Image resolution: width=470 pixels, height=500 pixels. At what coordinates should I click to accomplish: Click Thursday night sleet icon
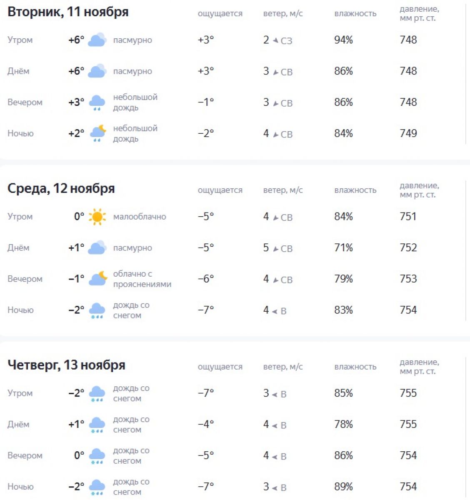click(97, 487)
